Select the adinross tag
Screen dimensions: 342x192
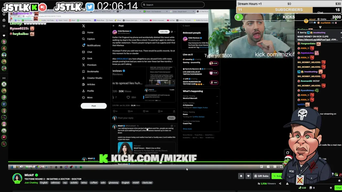point(55,183)
